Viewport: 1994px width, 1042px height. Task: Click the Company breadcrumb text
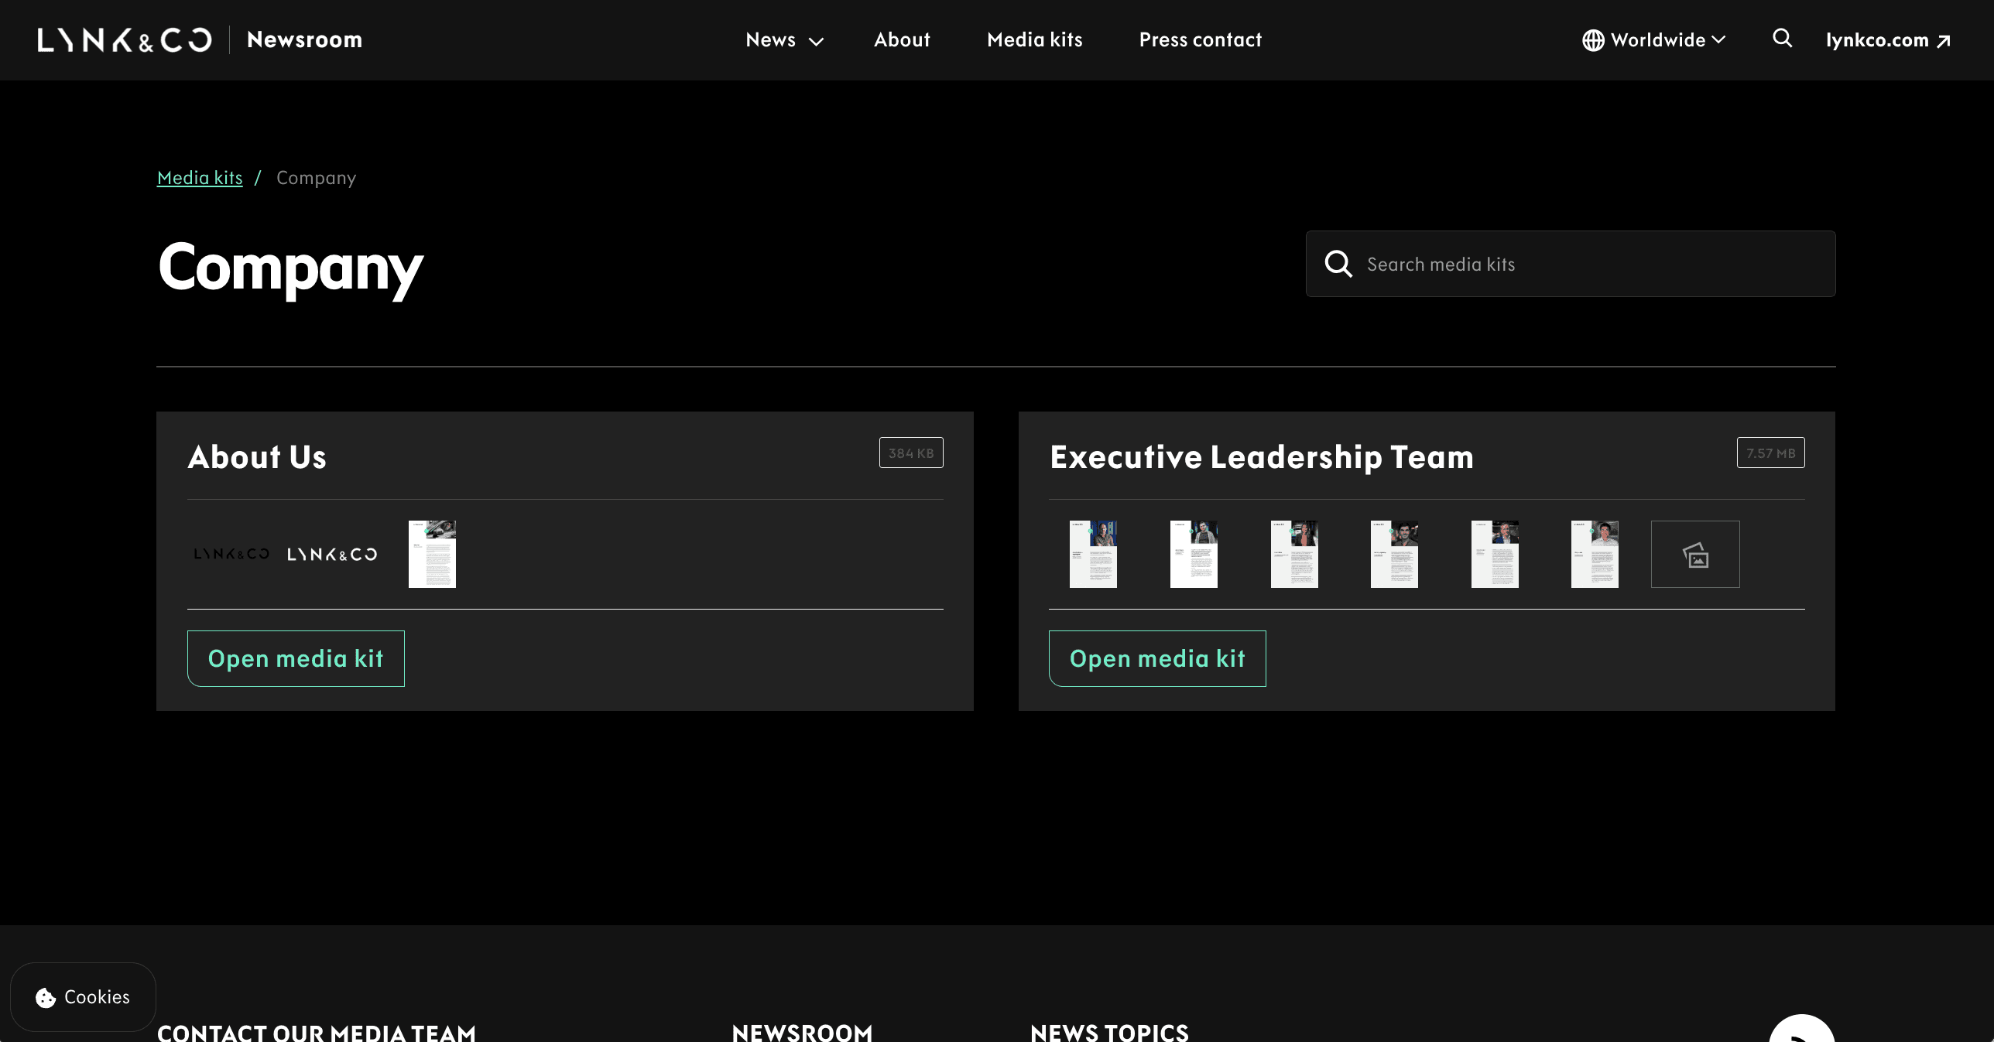(x=316, y=178)
